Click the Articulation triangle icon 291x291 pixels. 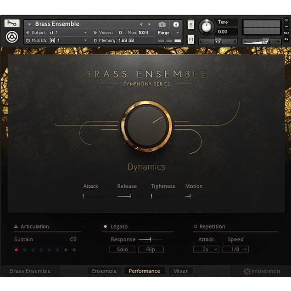click(x=16, y=226)
